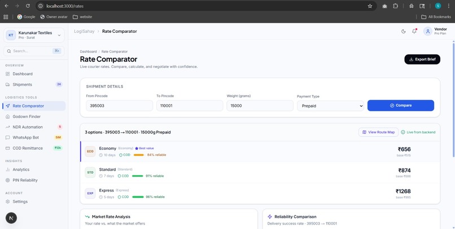Click Standard 91% reliability bar
This screenshot has width=455, height=229.
point(138,176)
